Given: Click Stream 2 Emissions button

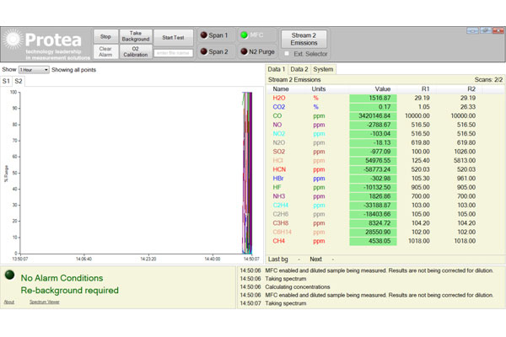Looking at the screenshot, I should click(x=304, y=39).
